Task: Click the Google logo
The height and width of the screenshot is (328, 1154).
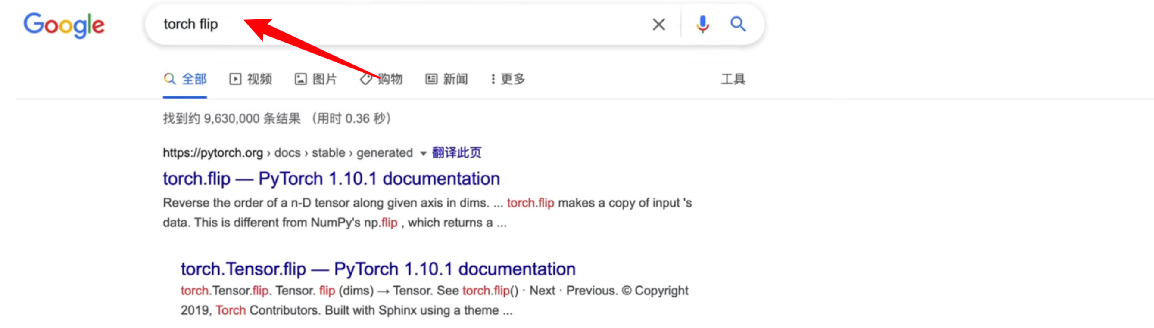Action: point(64,25)
